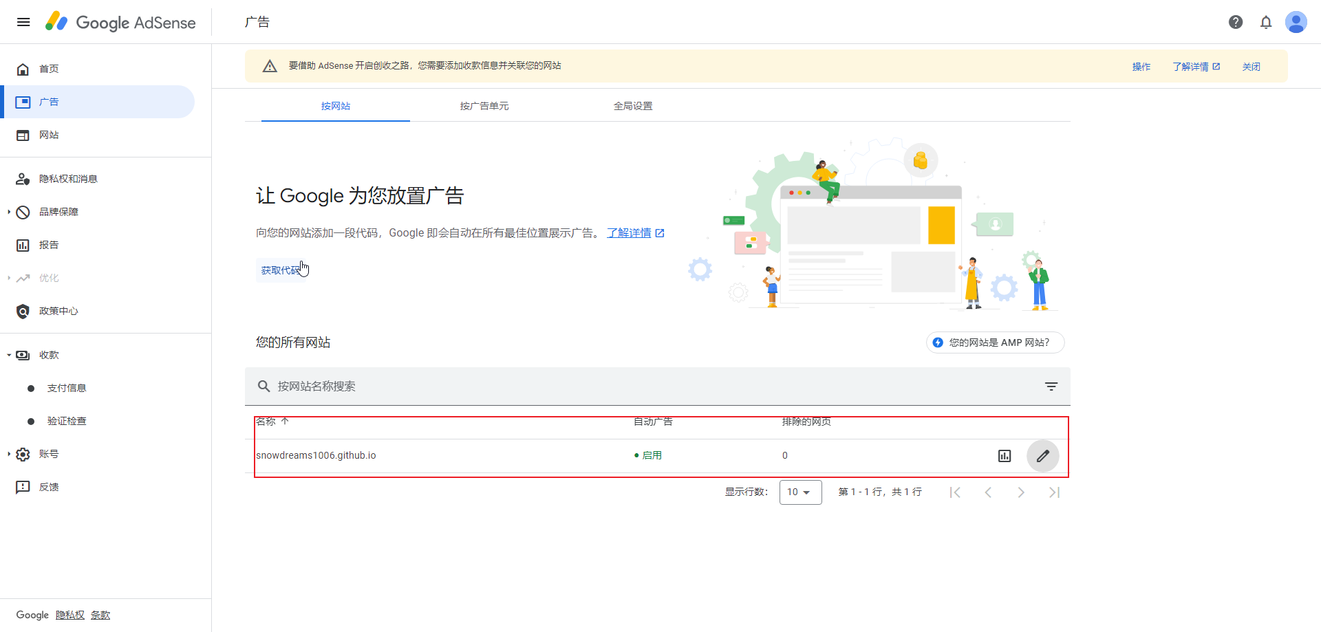Open notifications bell
Image resolution: width=1321 pixels, height=632 pixels.
click(x=1266, y=22)
